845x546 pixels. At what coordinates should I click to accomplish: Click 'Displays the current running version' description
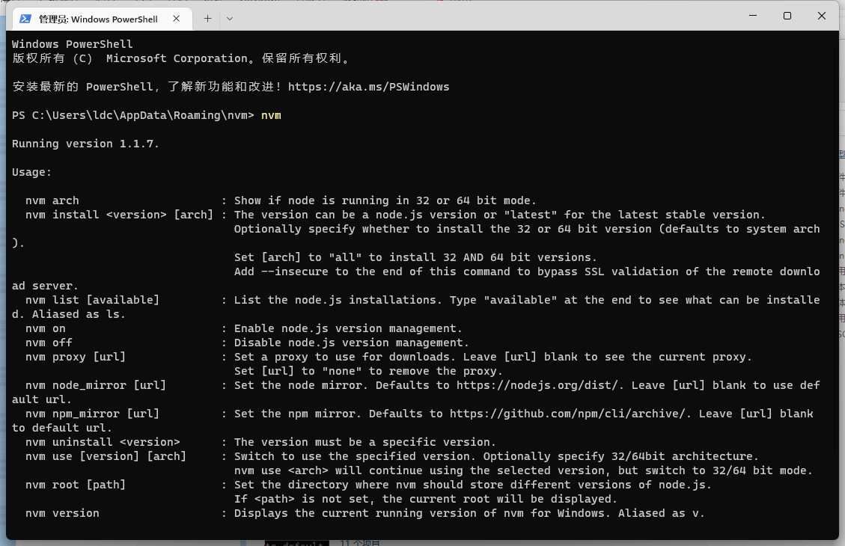click(x=469, y=513)
